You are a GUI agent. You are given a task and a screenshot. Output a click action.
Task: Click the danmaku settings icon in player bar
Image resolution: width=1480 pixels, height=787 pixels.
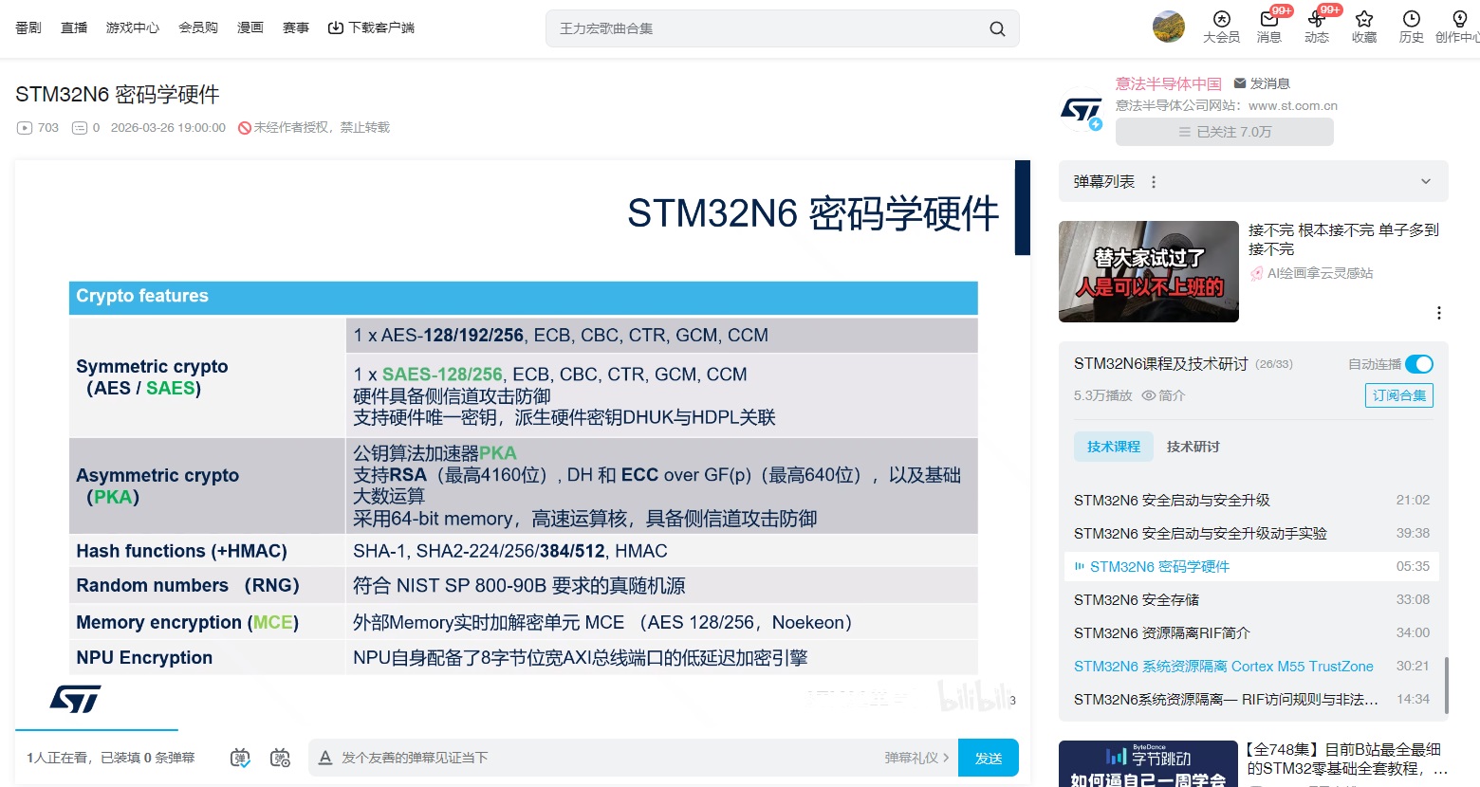pos(280,758)
